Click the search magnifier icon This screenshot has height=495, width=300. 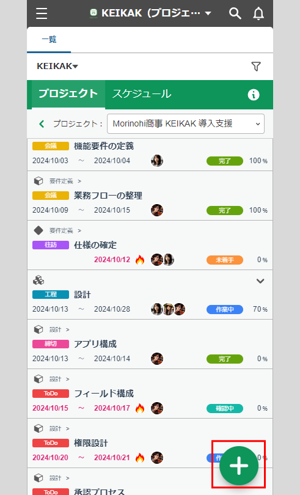[x=235, y=13]
